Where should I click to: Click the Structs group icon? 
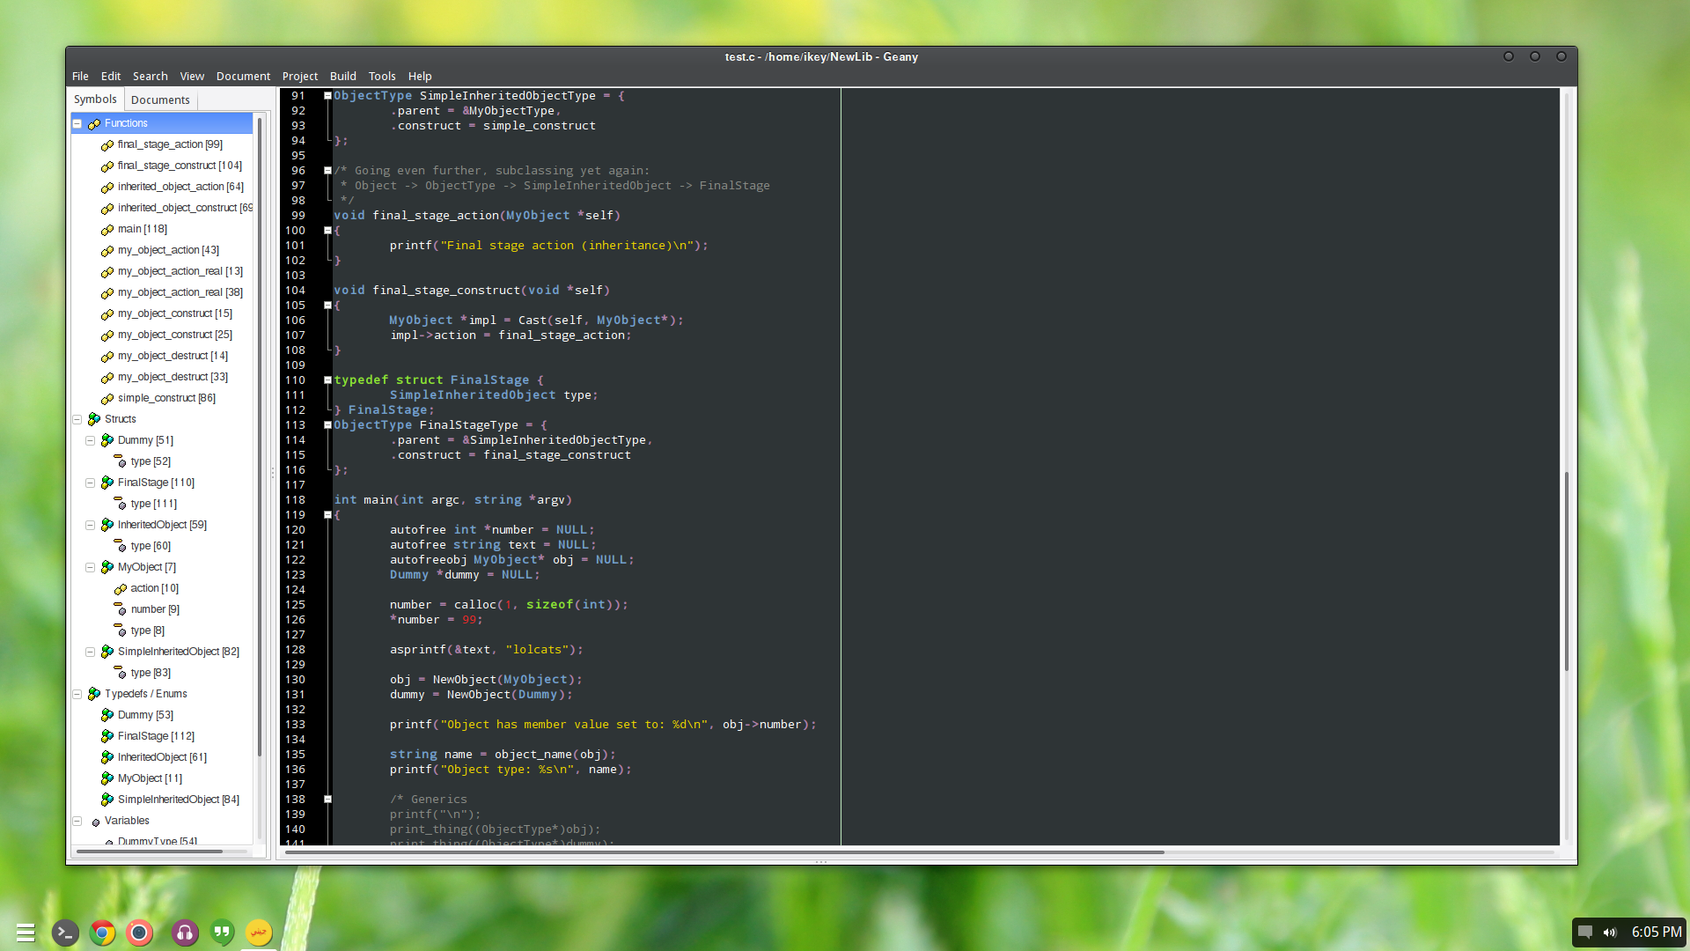click(94, 419)
